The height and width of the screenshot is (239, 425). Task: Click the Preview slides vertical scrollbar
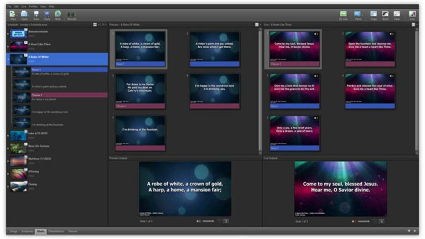coord(260,91)
